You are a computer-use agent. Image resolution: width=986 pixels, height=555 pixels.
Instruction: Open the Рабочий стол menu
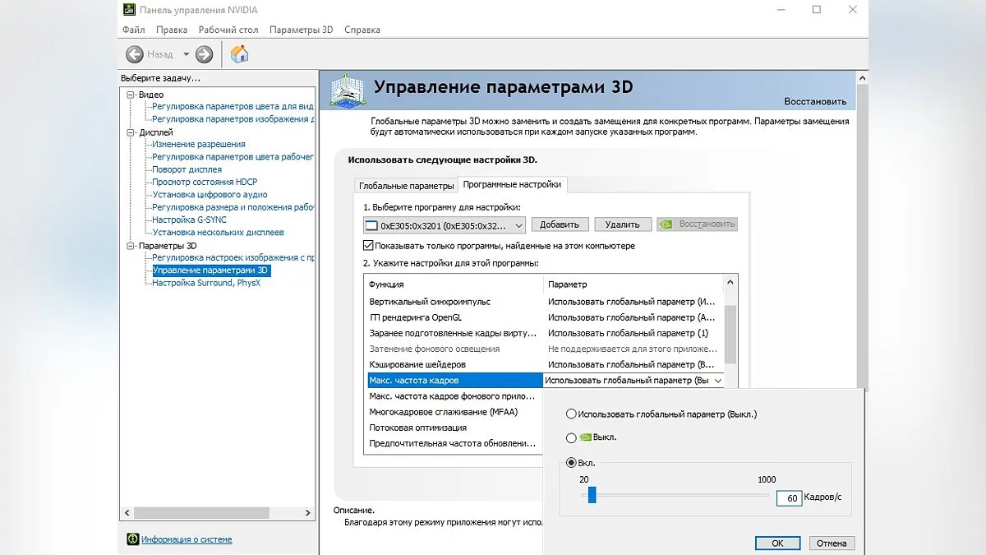[x=228, y=30]
